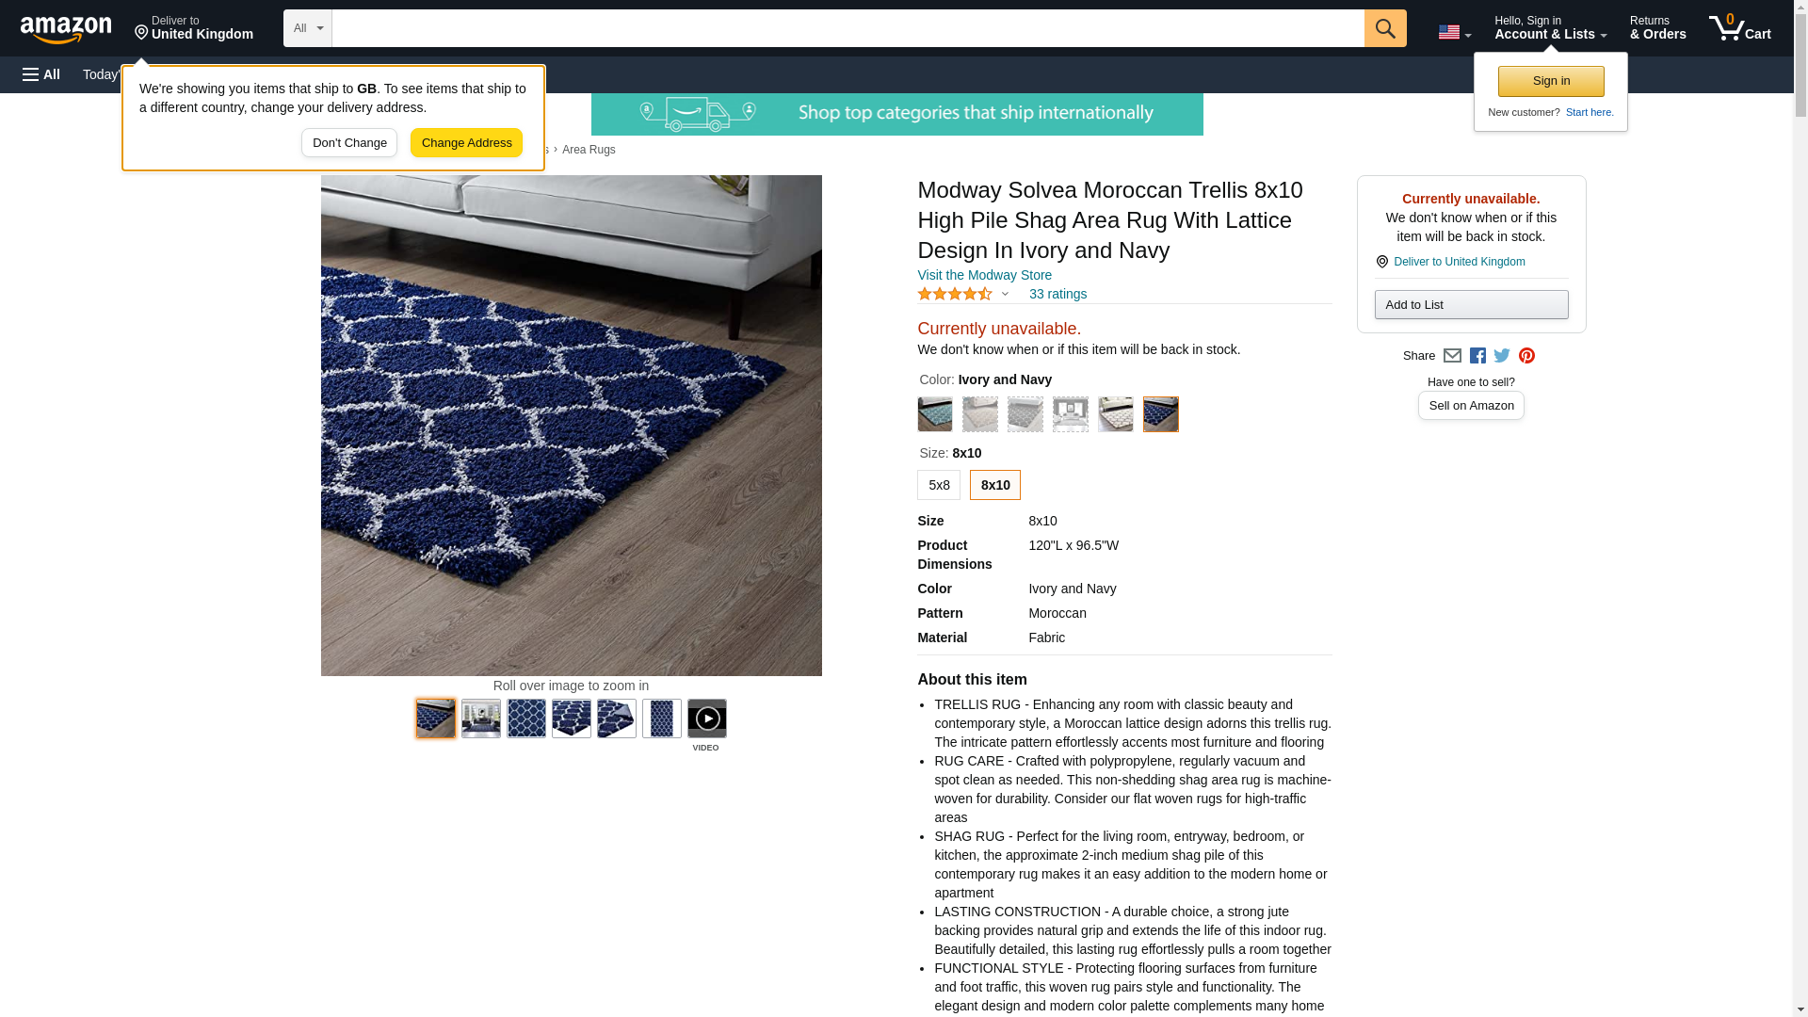Open the All search category dropdown

pyautogui.click(x=307, y=28)
